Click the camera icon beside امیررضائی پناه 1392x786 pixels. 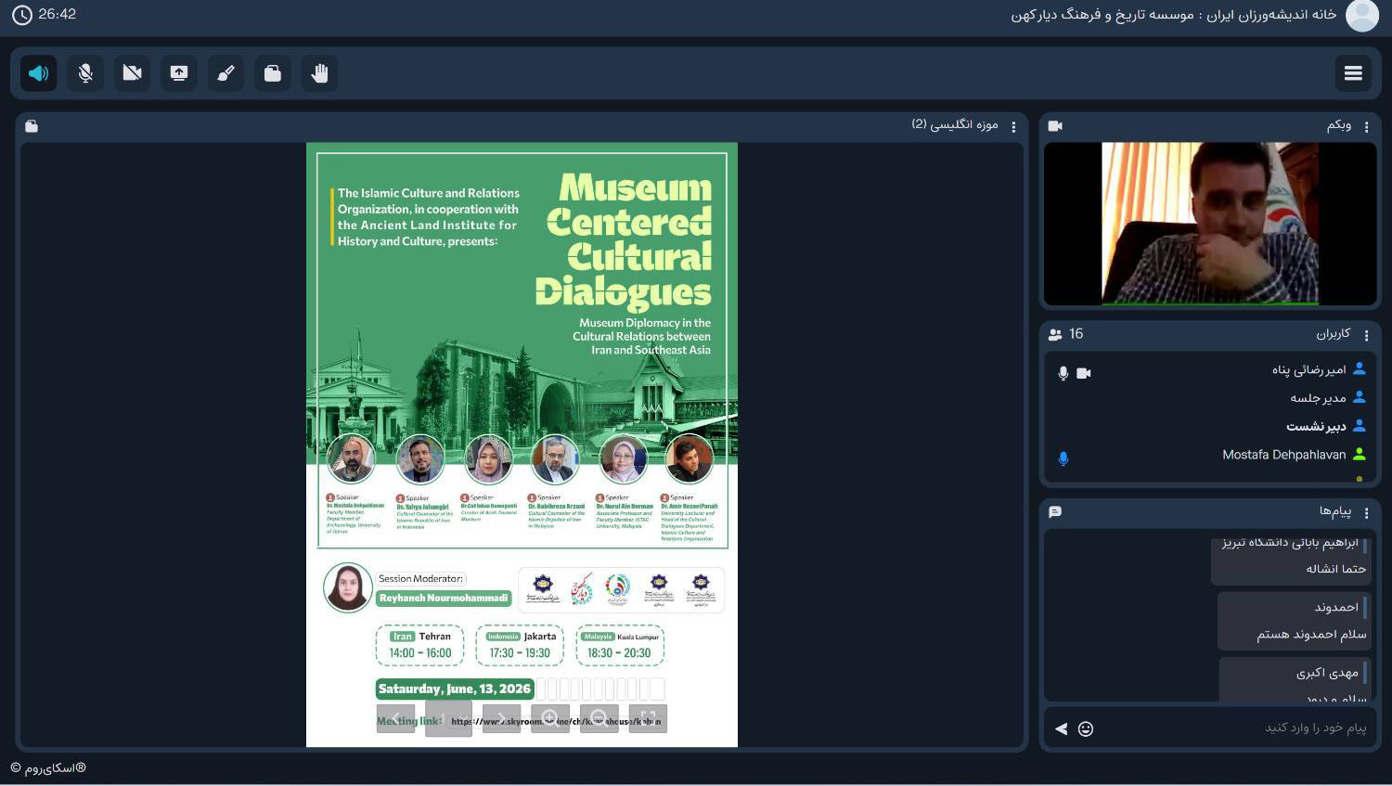coord(1084,373)
